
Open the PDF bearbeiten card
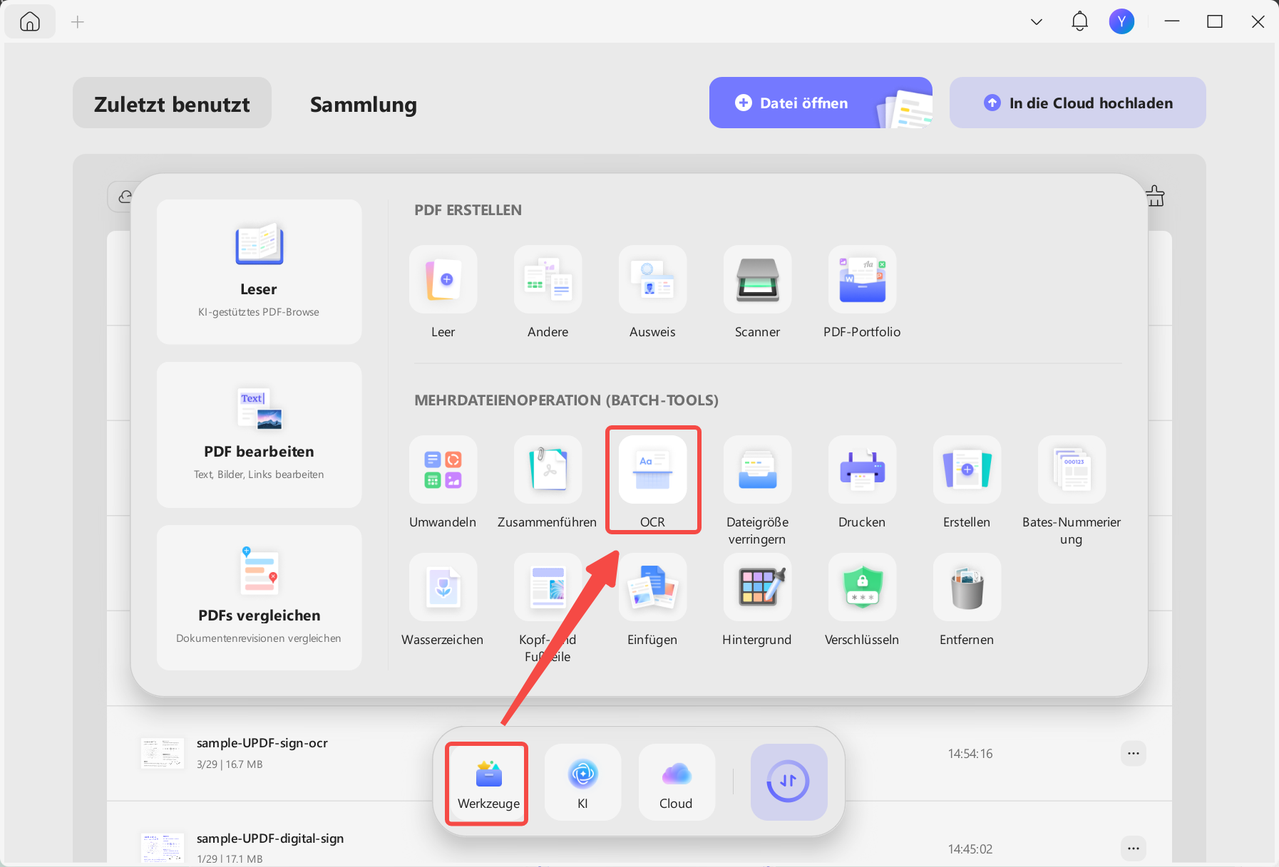(259, 435)
